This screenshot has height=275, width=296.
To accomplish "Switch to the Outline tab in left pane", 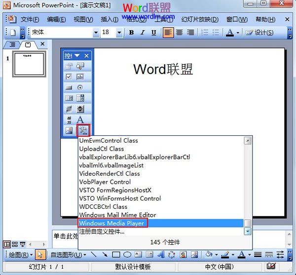I will point(12,45).
